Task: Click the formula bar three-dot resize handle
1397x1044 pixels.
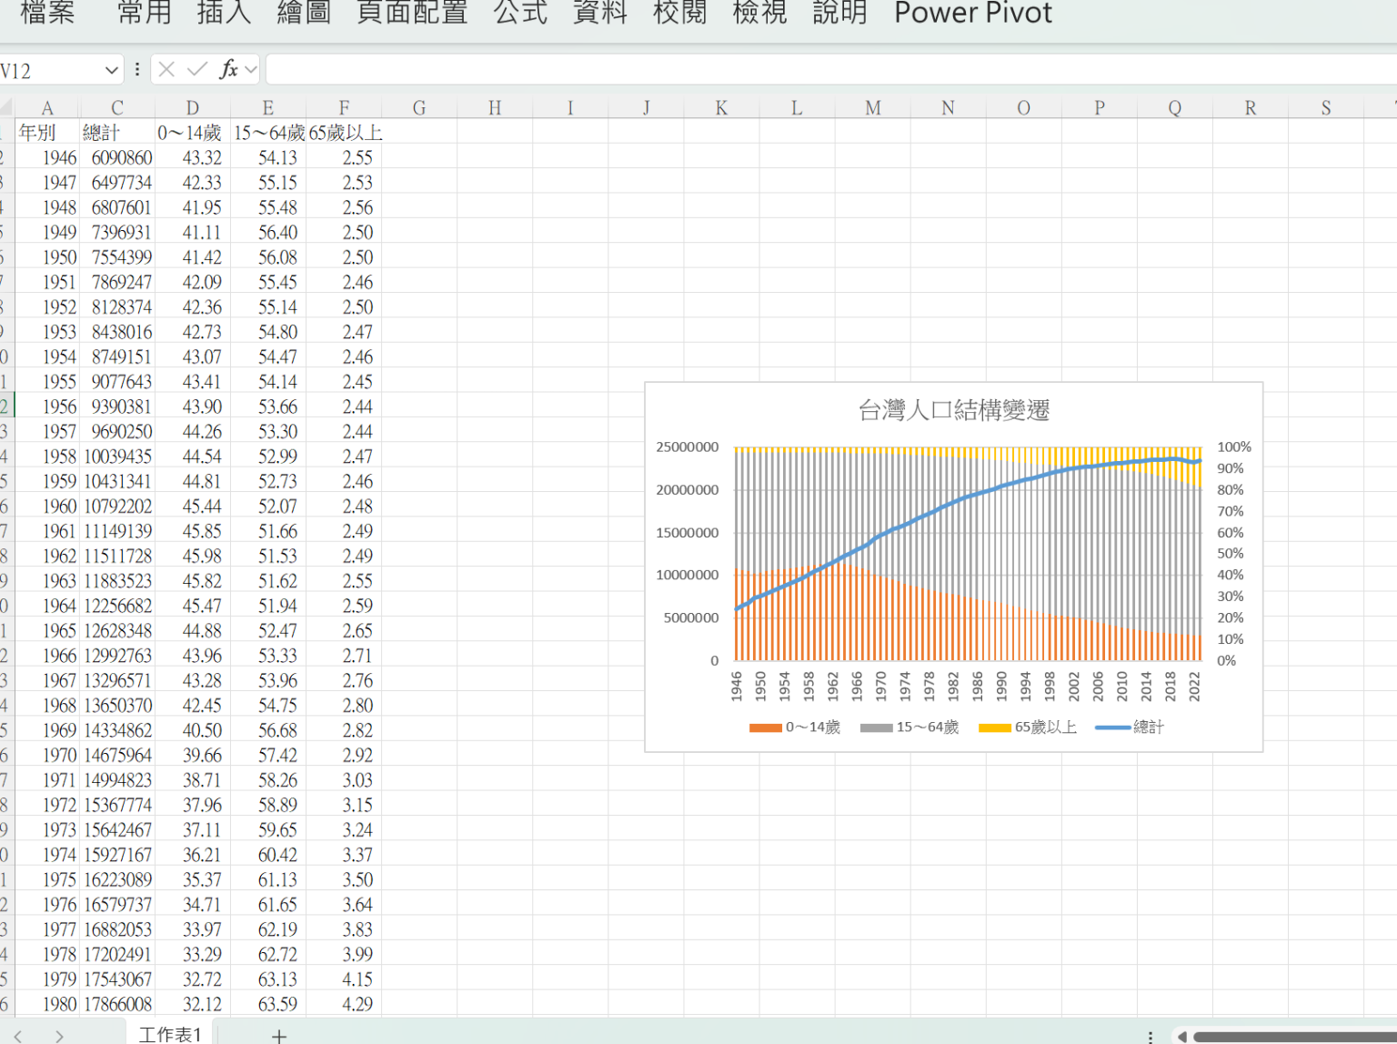Action: tap(136, 69)
